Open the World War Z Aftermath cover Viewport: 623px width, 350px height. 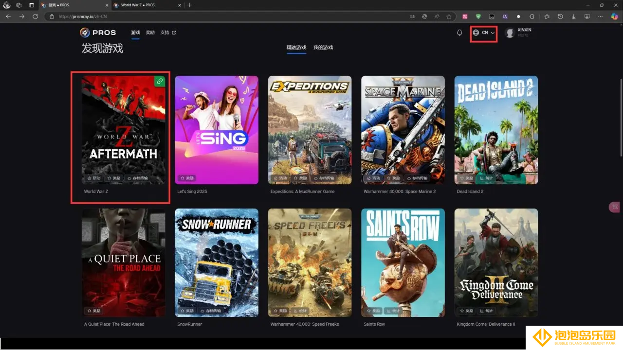point(123,130)
